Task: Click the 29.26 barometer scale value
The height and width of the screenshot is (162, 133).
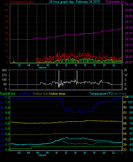Action: (129, 39)
